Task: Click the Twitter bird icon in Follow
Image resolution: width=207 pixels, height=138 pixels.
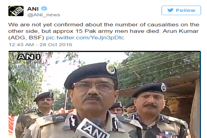Action: (x=170, y=10)
